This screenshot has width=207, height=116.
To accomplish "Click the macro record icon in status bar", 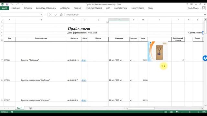I will point(12,112).
